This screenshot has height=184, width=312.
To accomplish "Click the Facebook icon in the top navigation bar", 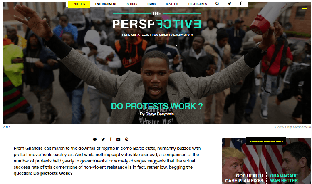I will [241, 3].
